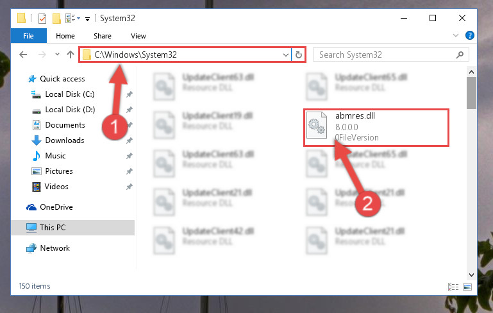Select Downloads in navigation pane
Screen dimensions: 493x313
click(x=65, y=140)
